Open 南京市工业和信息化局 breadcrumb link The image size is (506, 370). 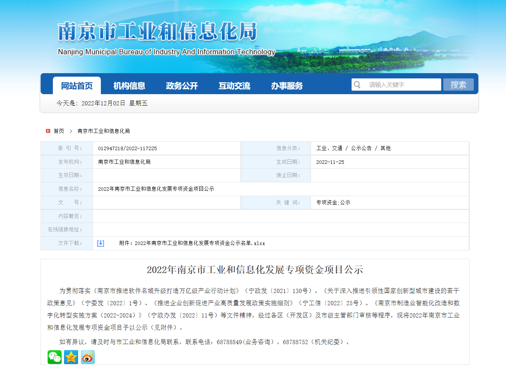pos(104,131)
